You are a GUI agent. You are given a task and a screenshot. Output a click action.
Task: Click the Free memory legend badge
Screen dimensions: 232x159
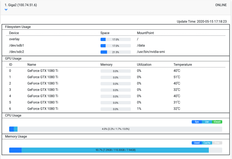tap(217, 143)
